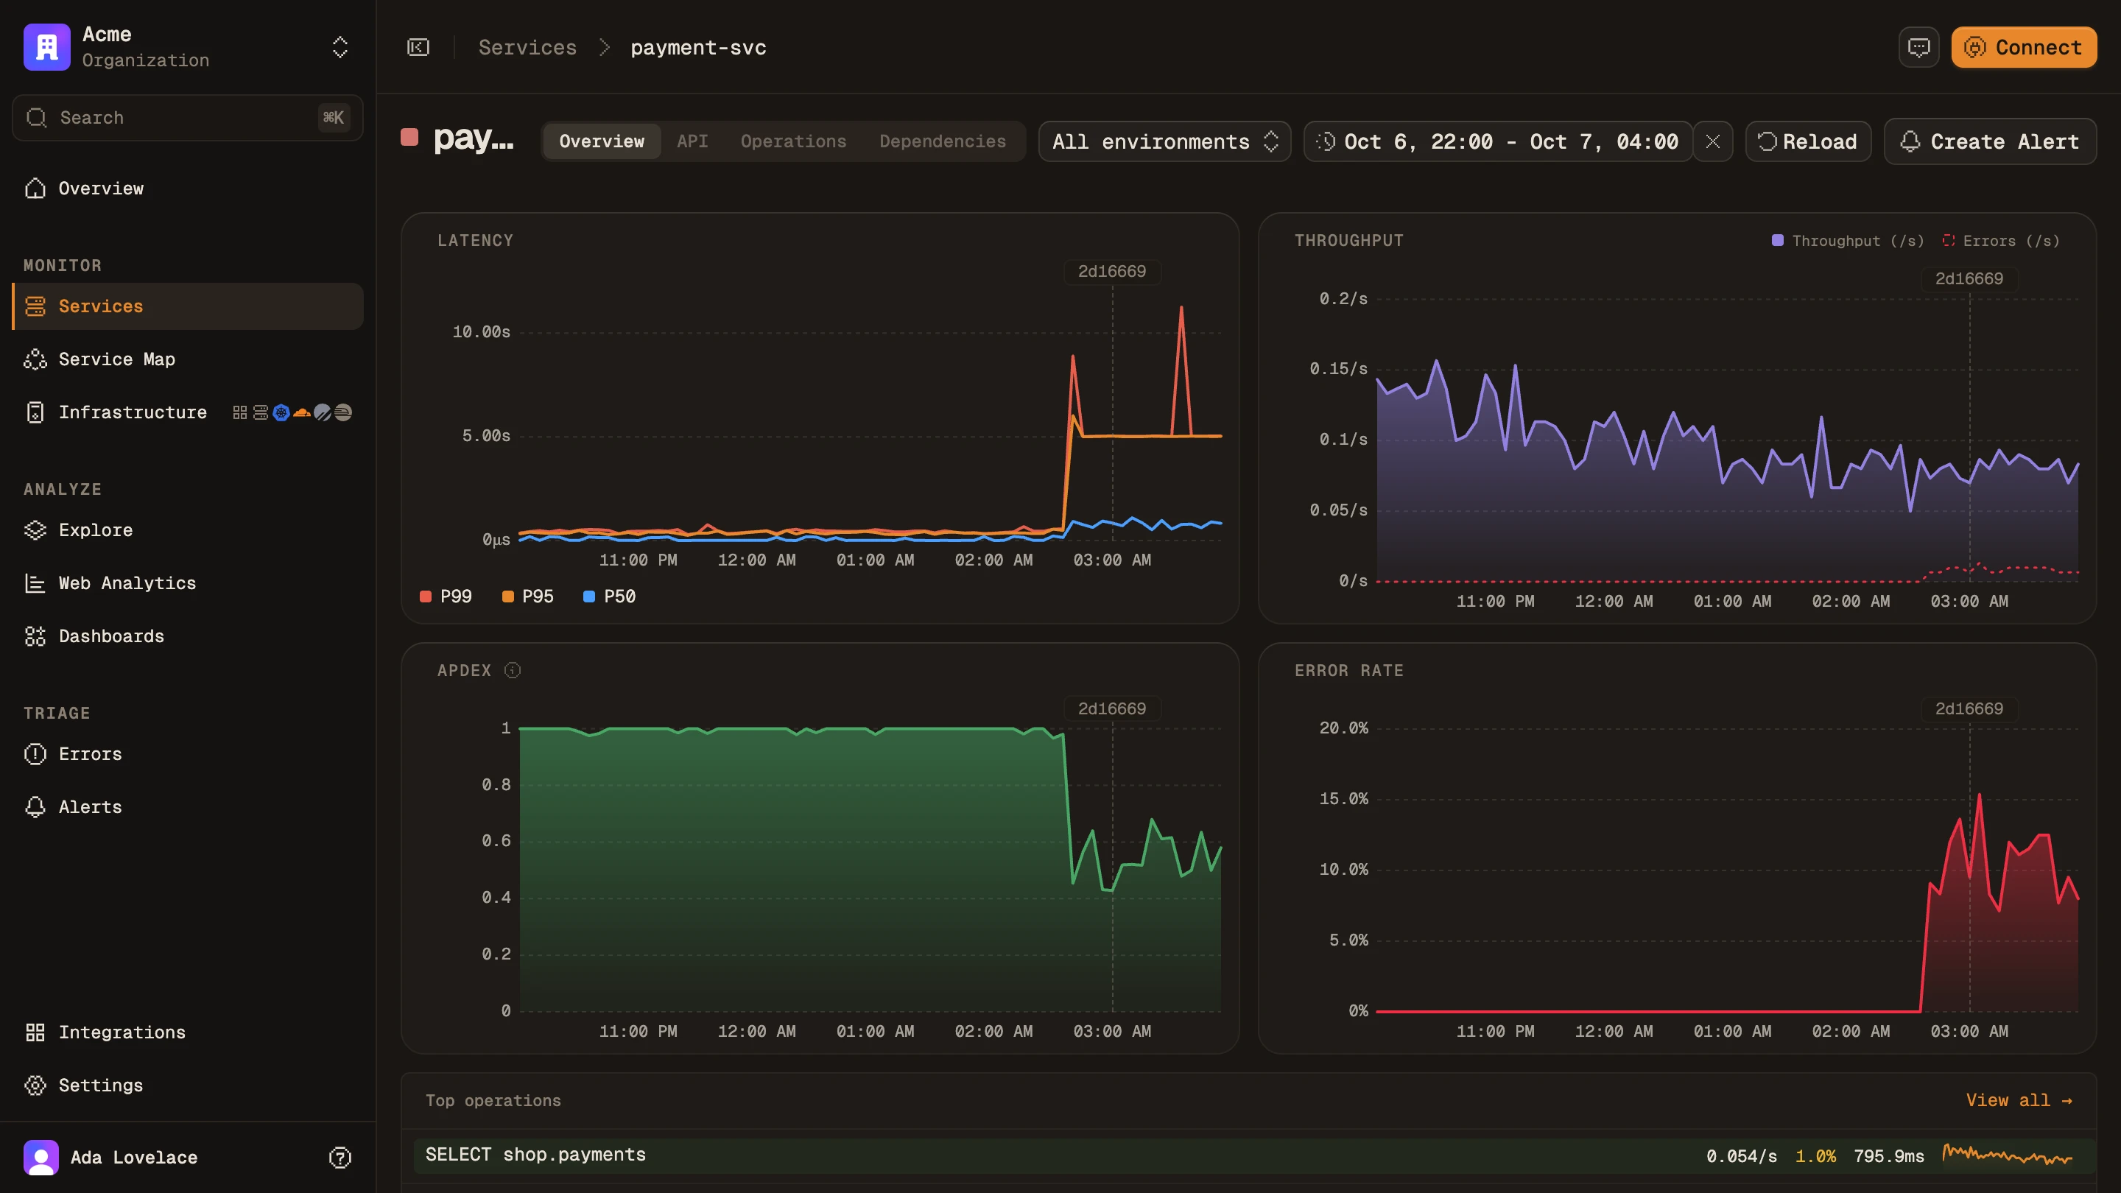
Task: Click the Services breadcrumb link
Action: [x=528, y=48]
